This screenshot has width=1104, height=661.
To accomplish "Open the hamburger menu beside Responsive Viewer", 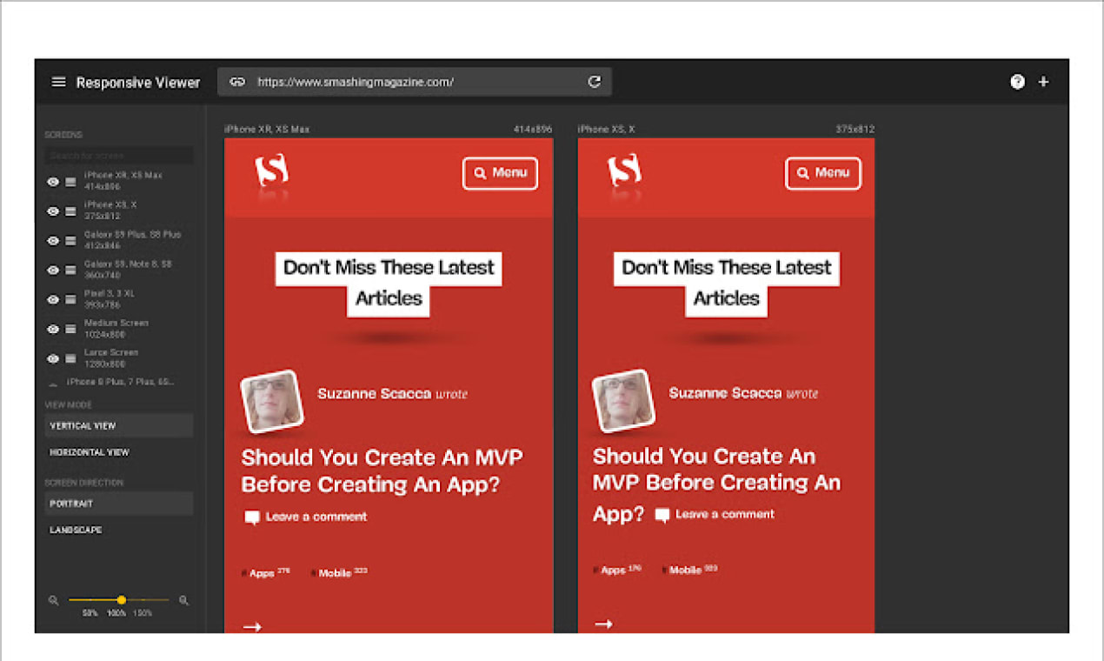I will (58, 82).
